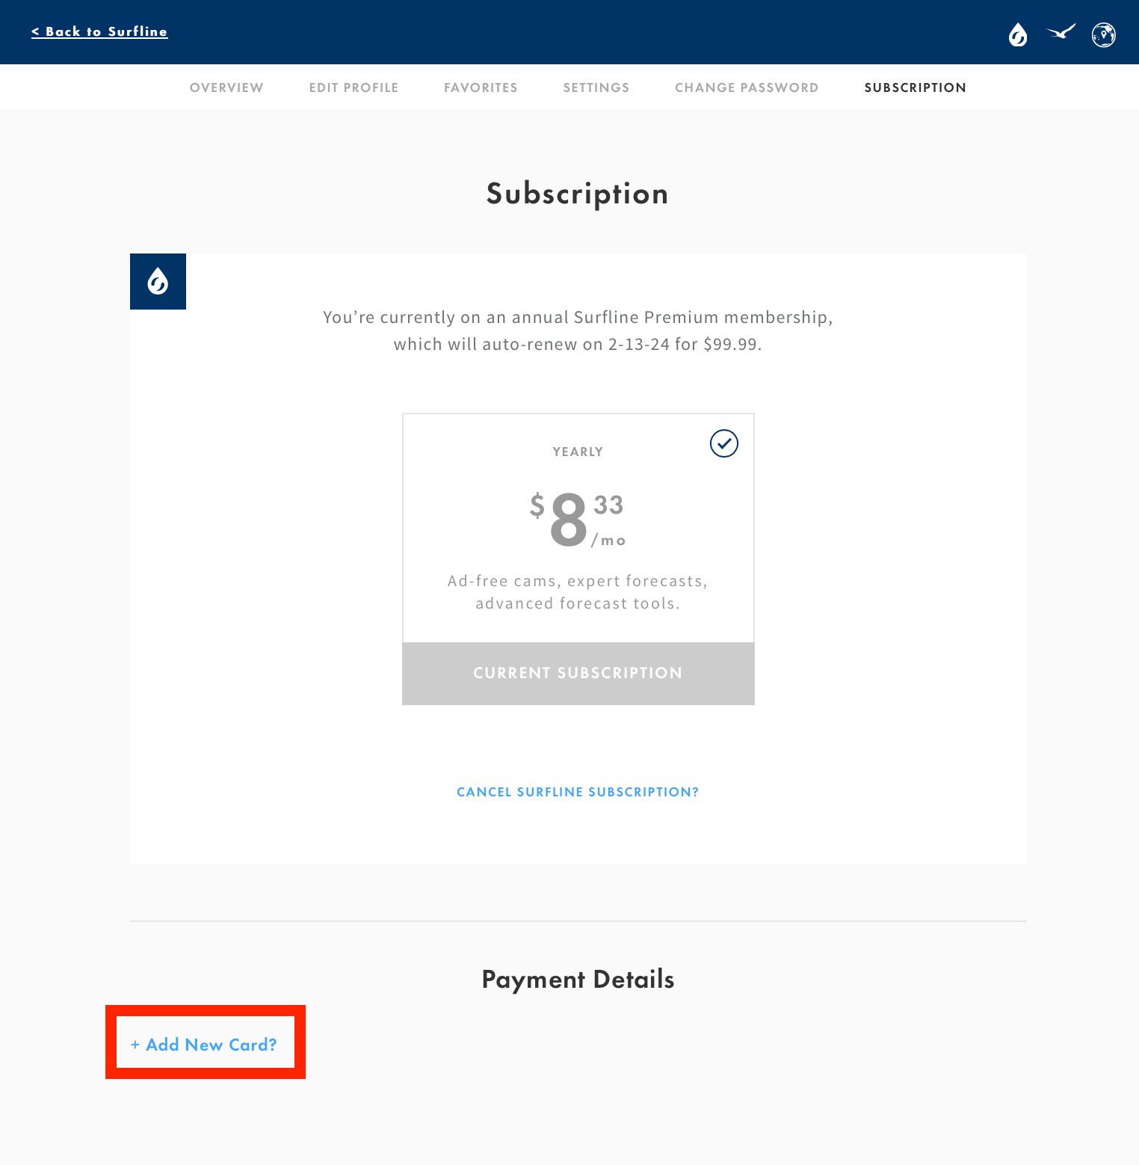
Task: Click the back arrow before 'Back to Surfline'
Action: tap(36, 31)
